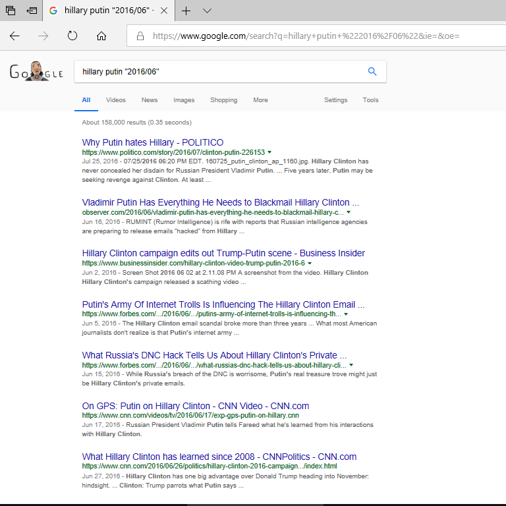
Task: Click the browser Forward arrow
Action: (43, 36)
